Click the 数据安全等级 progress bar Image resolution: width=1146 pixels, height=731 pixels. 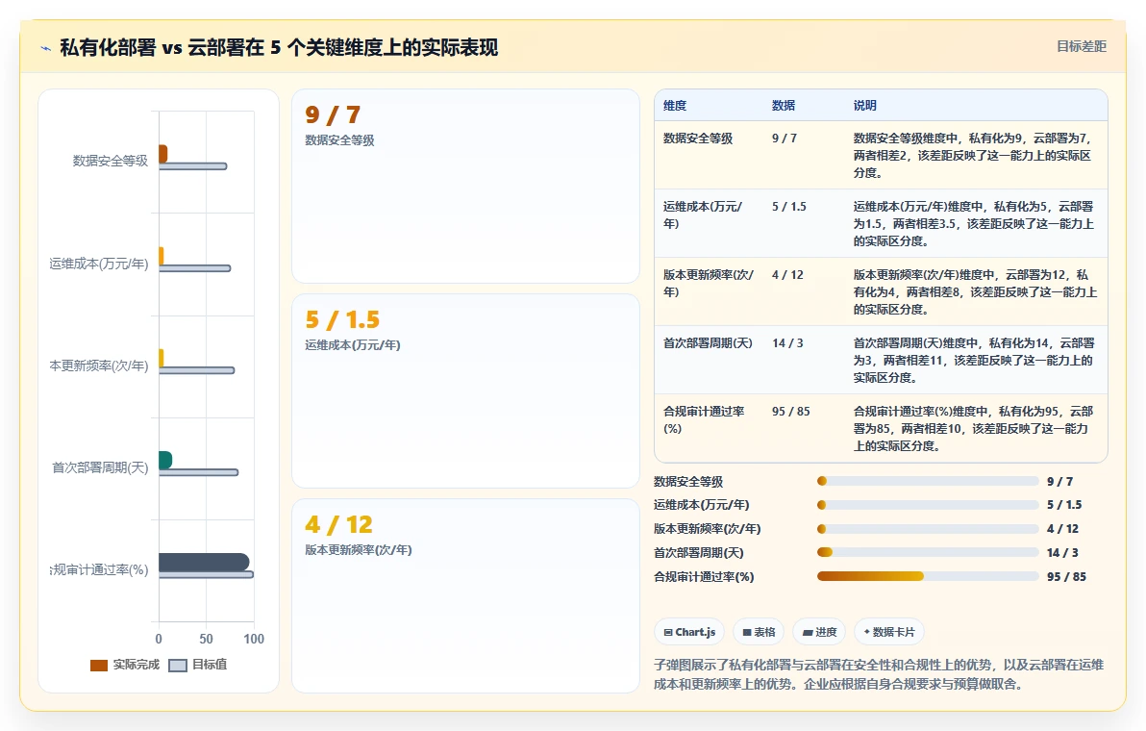928,481
